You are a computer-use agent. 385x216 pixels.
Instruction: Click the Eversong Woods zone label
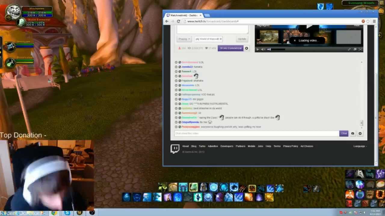(x=361, y=3)
